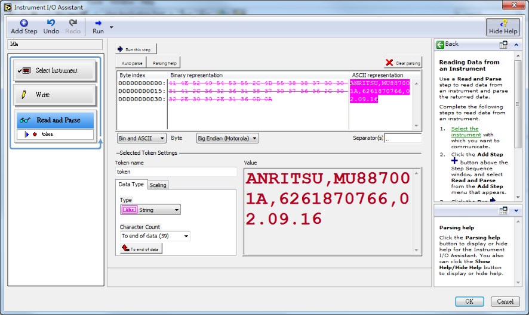Select the Select Instrument step
The image size is (529, 315).
(x=55, y=70)
